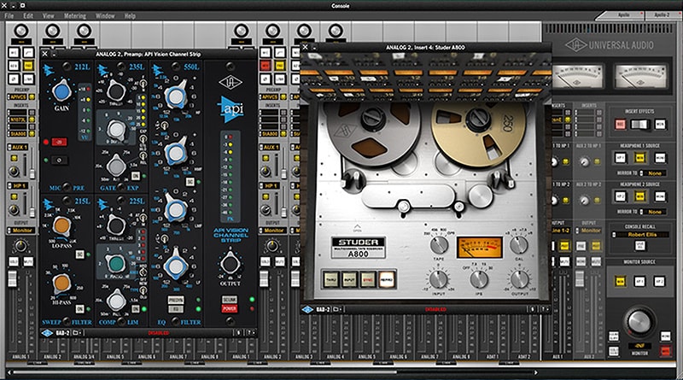This screenshot has height=380, width=683.
Task: Open ANALOG 1 AUX 1 send dropdown
Action: pos(18,147)
